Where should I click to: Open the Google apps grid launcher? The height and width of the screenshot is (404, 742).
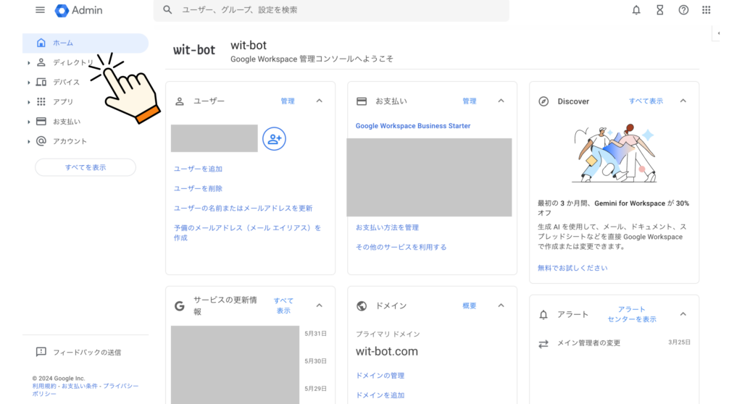(x=706, y=10)
